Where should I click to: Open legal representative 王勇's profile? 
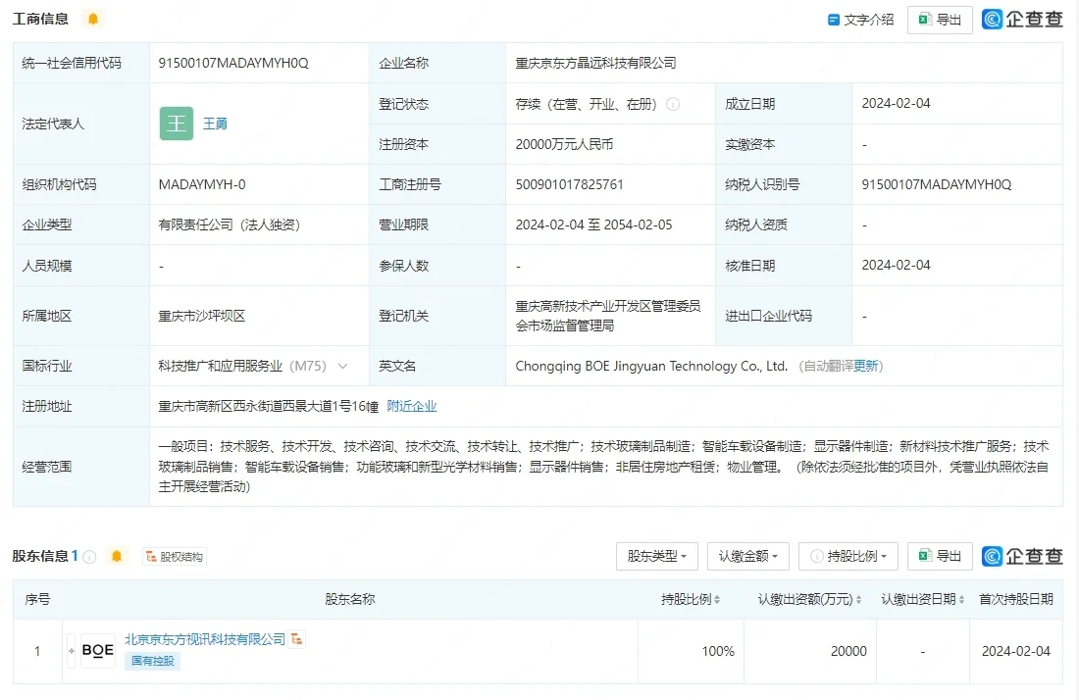click(215, 124)
